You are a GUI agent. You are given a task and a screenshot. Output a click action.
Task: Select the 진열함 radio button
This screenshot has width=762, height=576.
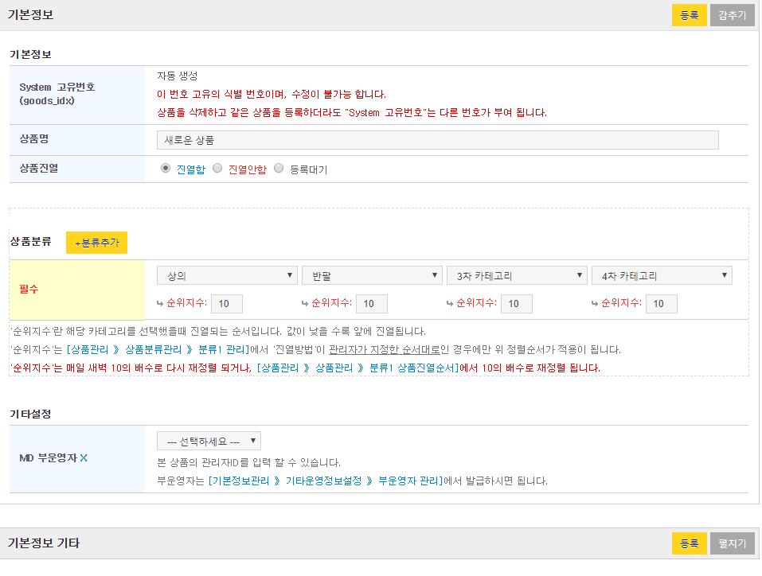(x=166, y=169)
